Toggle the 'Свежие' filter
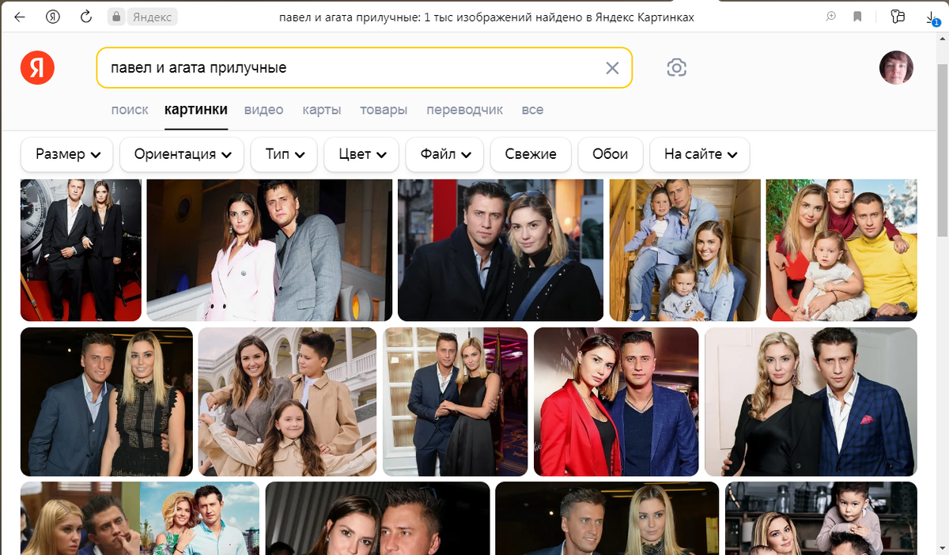This screenshot has width=949, height=555. pos(531,154)
